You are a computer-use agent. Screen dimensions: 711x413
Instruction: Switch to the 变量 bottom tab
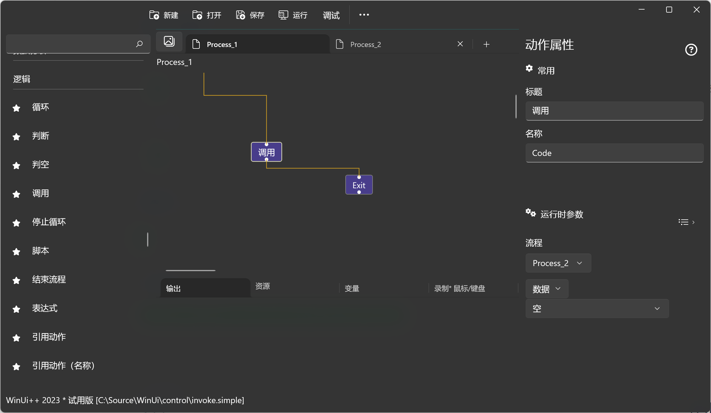tap(352, 289)
